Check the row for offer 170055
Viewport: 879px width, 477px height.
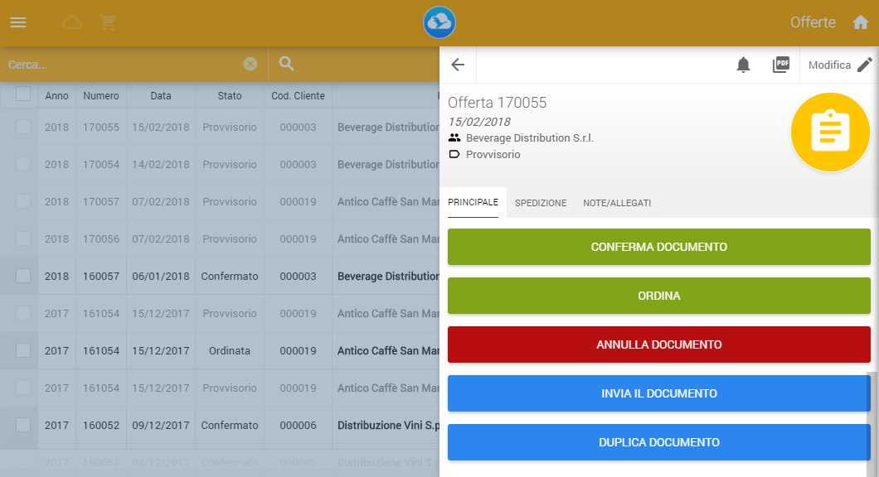pyautogui.click(x=23, y=127)
